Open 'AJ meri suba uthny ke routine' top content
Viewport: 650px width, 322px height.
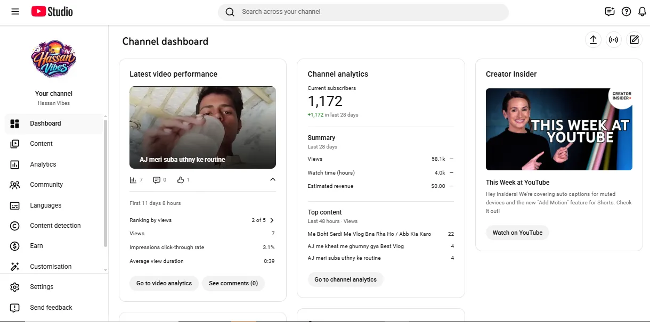tap(344, 258)
